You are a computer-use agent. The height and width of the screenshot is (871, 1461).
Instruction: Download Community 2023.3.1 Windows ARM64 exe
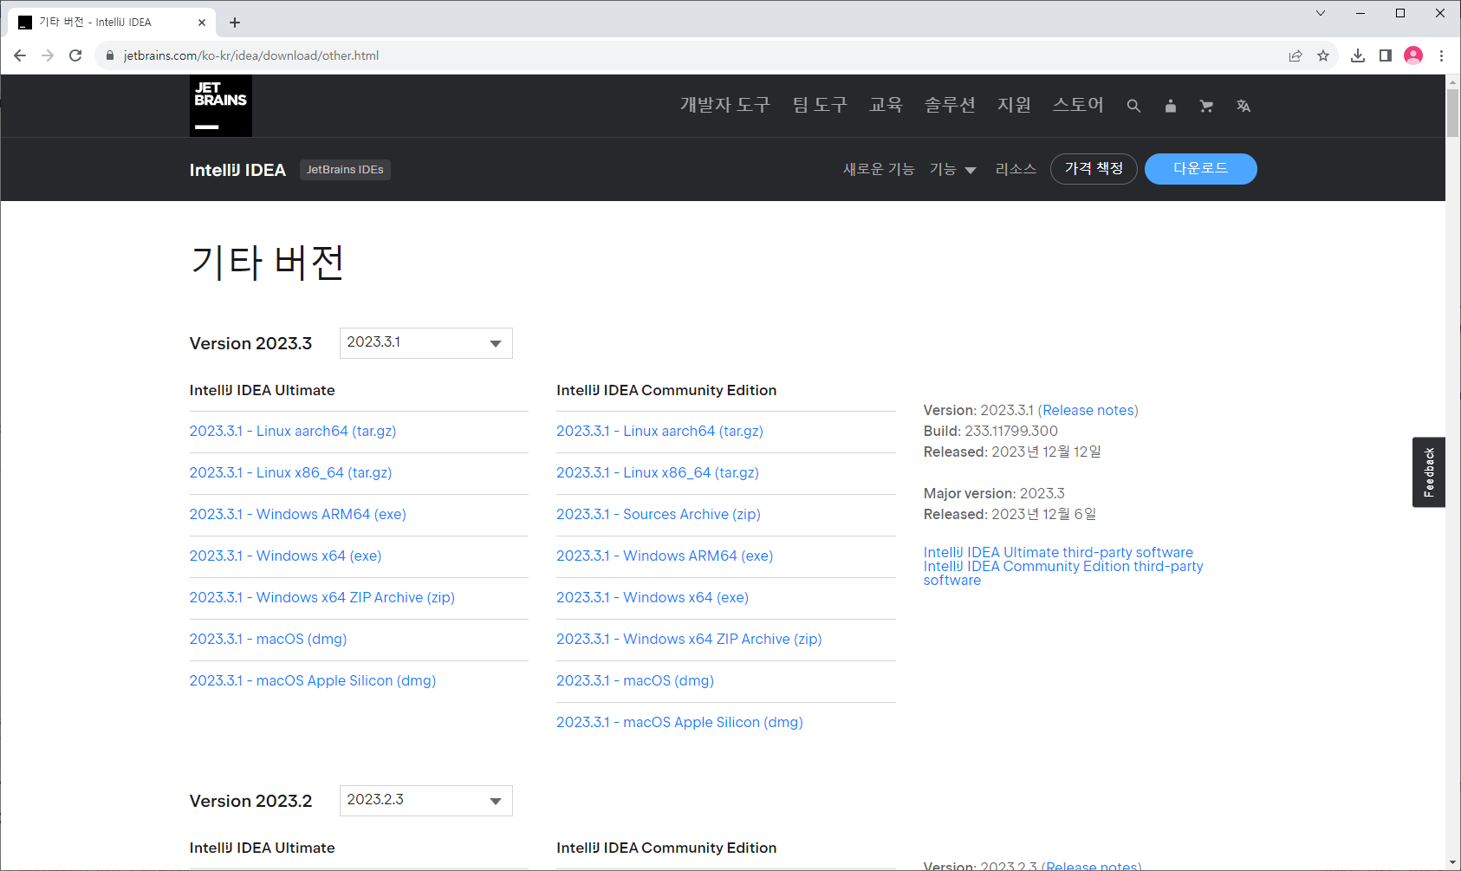pyautogui.click(x=665, y=556)
